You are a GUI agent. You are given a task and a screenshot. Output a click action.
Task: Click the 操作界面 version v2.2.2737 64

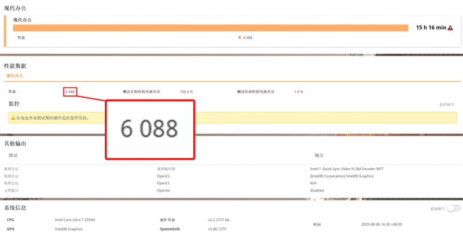pos(219,220)
